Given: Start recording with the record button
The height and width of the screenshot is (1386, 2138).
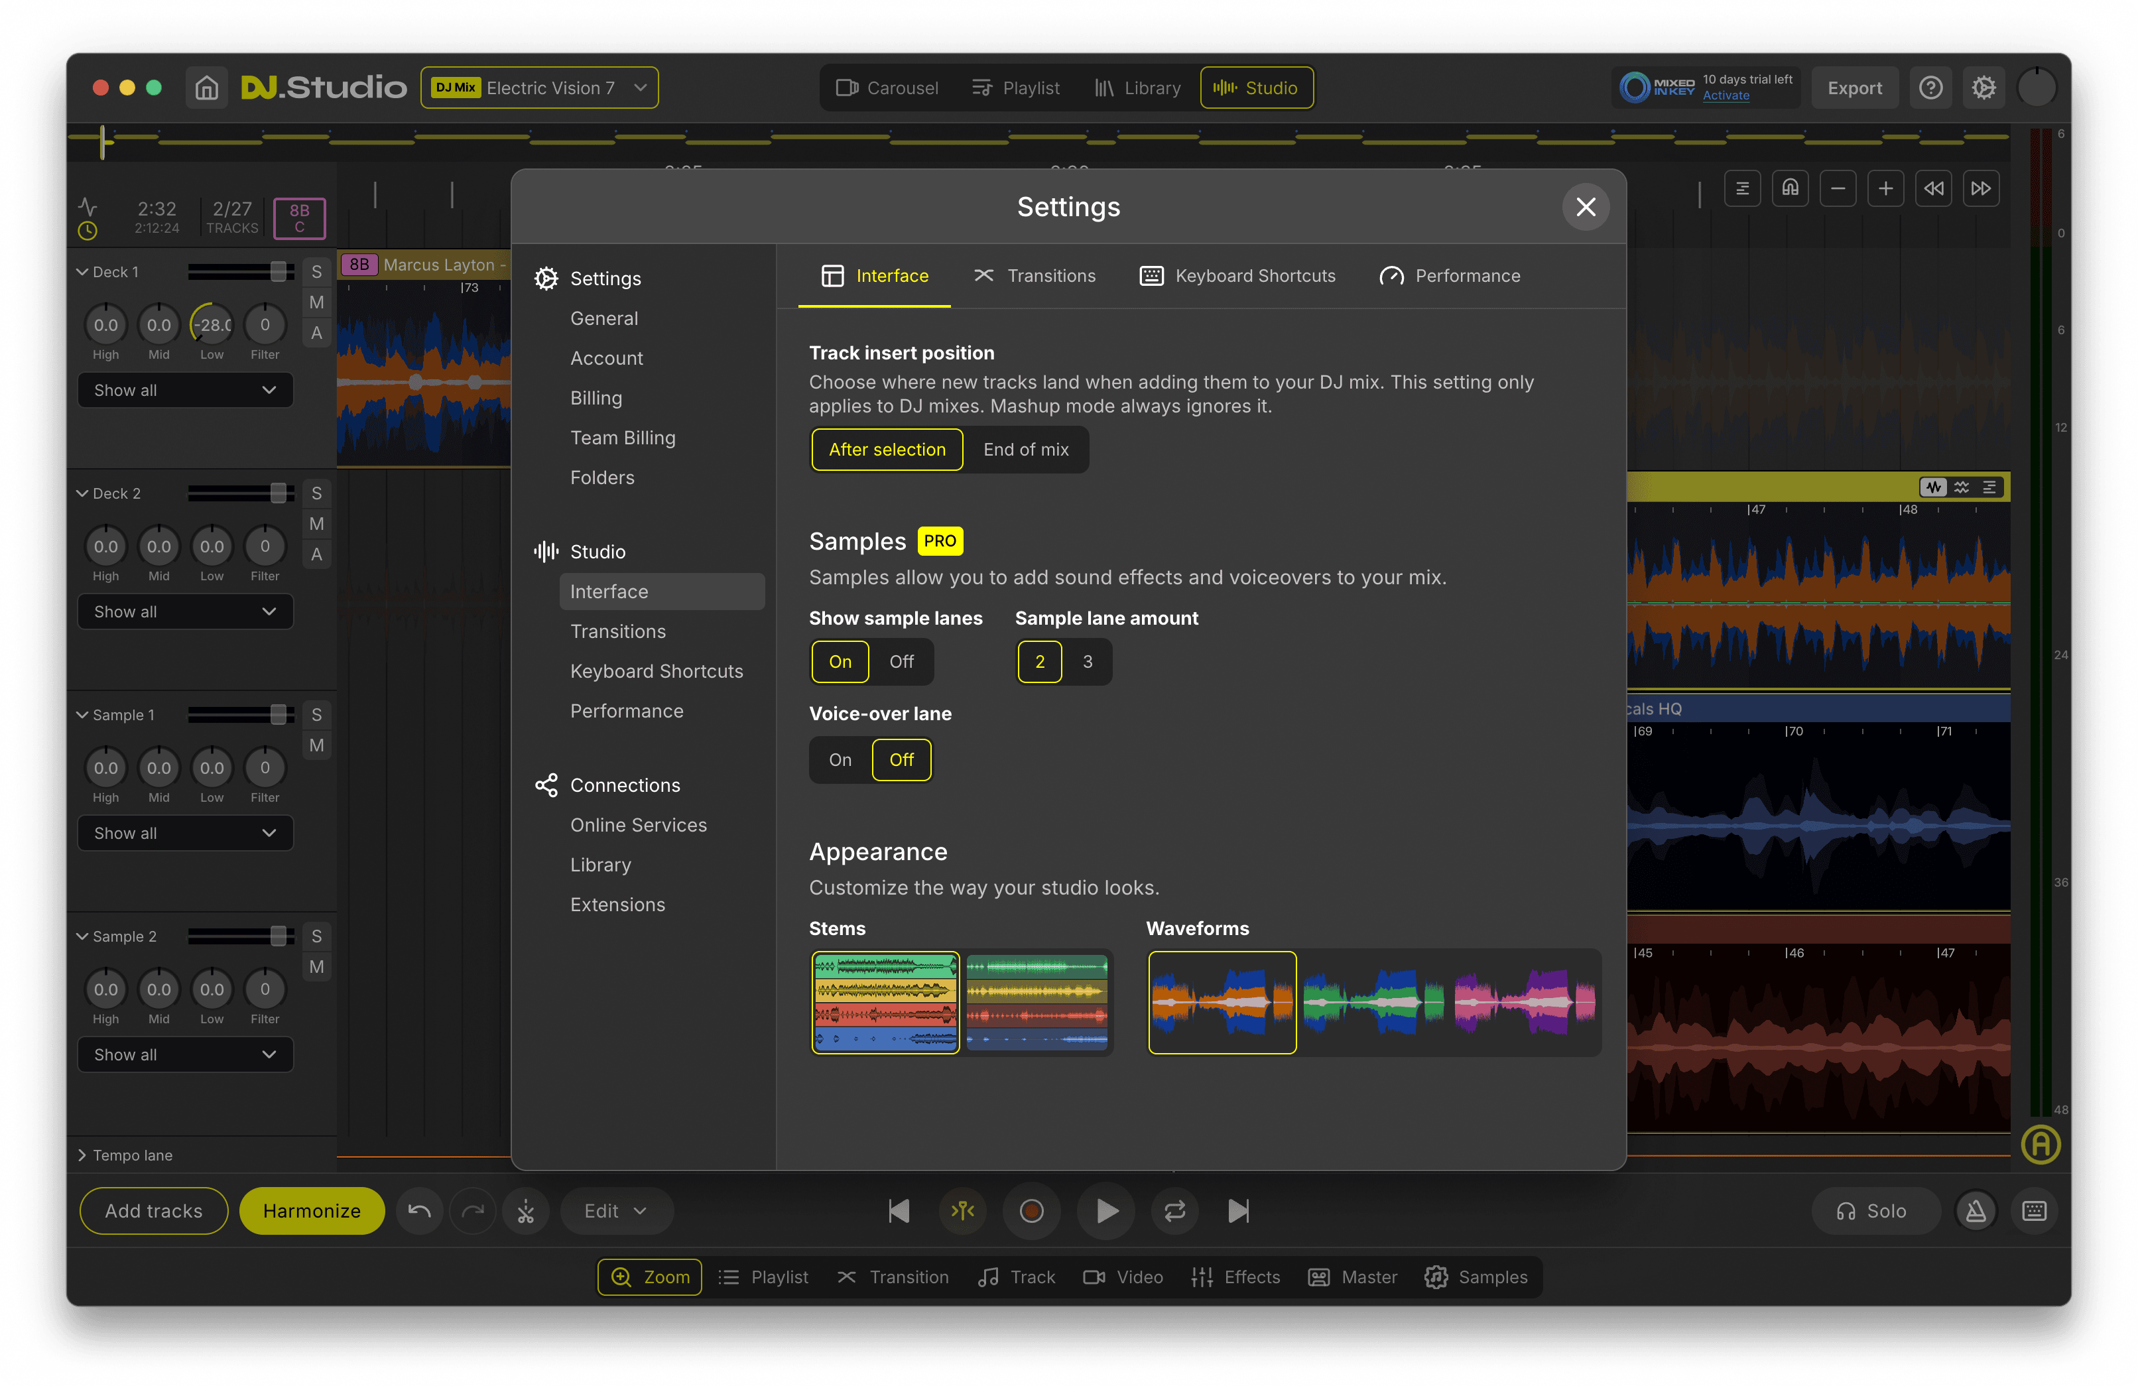Looking at the screenshot, I should pyautogui.click(x=1031, y=1211).
